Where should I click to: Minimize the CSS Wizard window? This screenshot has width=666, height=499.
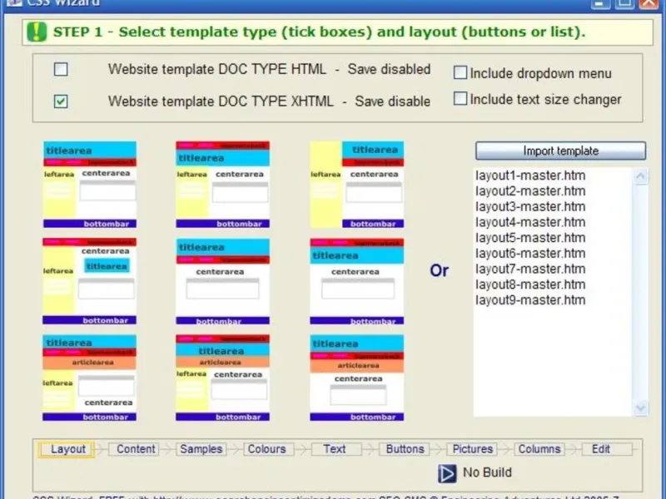coord(600,3)
